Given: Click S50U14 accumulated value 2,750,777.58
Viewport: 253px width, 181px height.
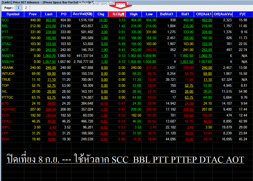Looking at the screenshot, I should click(83, 62).
